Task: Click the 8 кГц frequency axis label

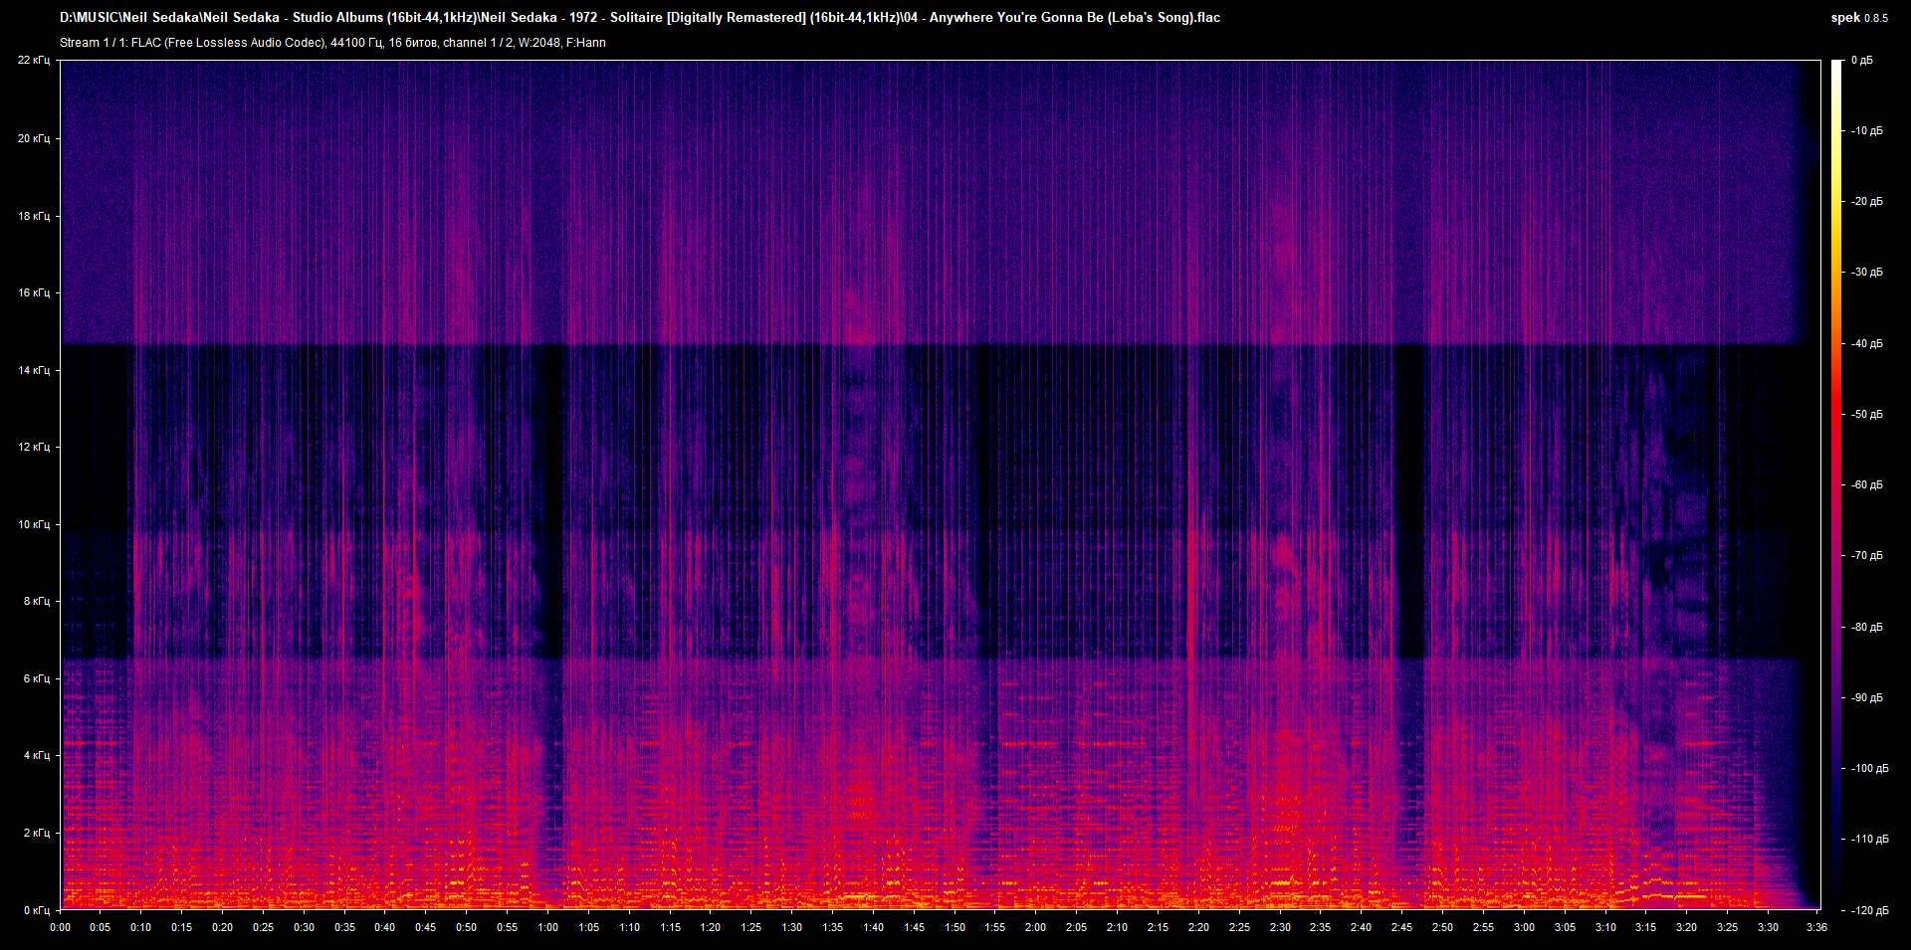Action: tap(36, 601)
